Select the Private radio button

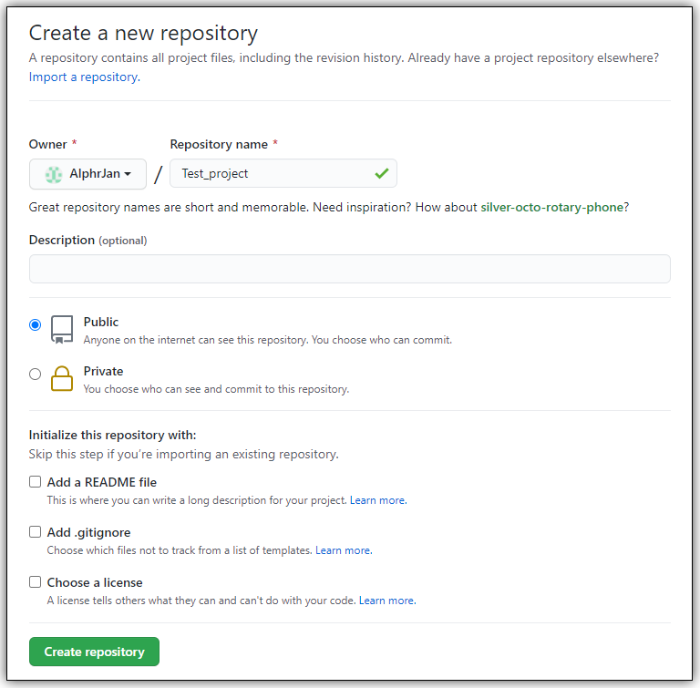click(x=36, y=374)
